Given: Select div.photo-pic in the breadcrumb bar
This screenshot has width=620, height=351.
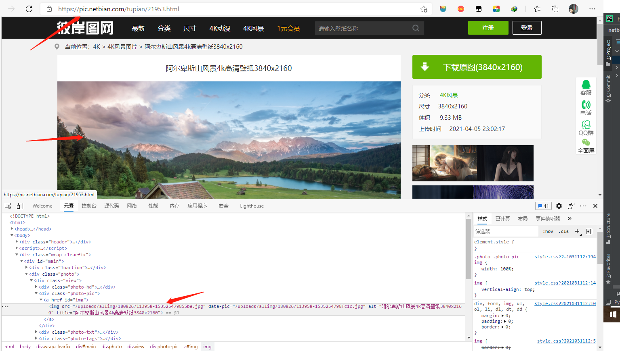Looking at the screenshot, I should click(164, 347).
